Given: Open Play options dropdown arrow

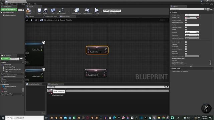Looking at the screenshot, I should [x=102, y=11].
